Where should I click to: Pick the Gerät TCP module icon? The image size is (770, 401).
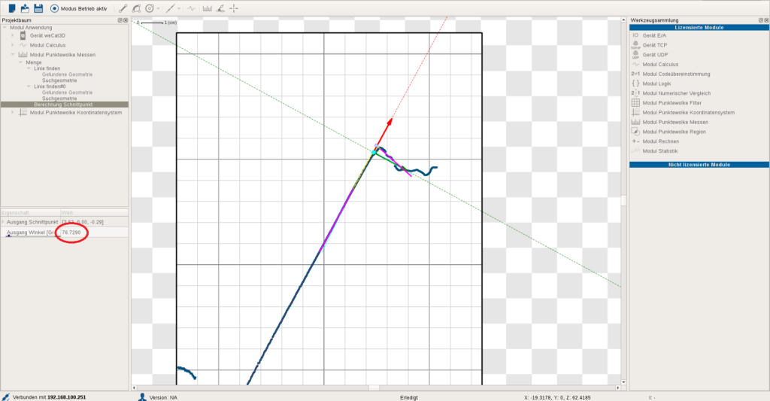[635, 45]
